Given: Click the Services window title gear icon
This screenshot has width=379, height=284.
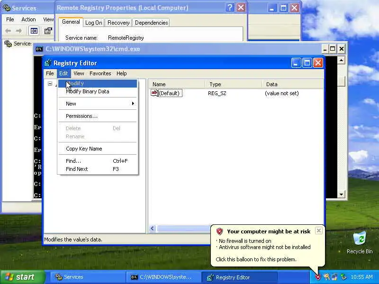Looking at the screenshot, I should (x=6, y=8).
